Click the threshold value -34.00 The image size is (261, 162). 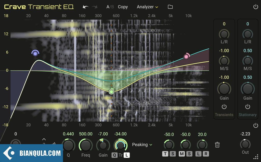120,134
